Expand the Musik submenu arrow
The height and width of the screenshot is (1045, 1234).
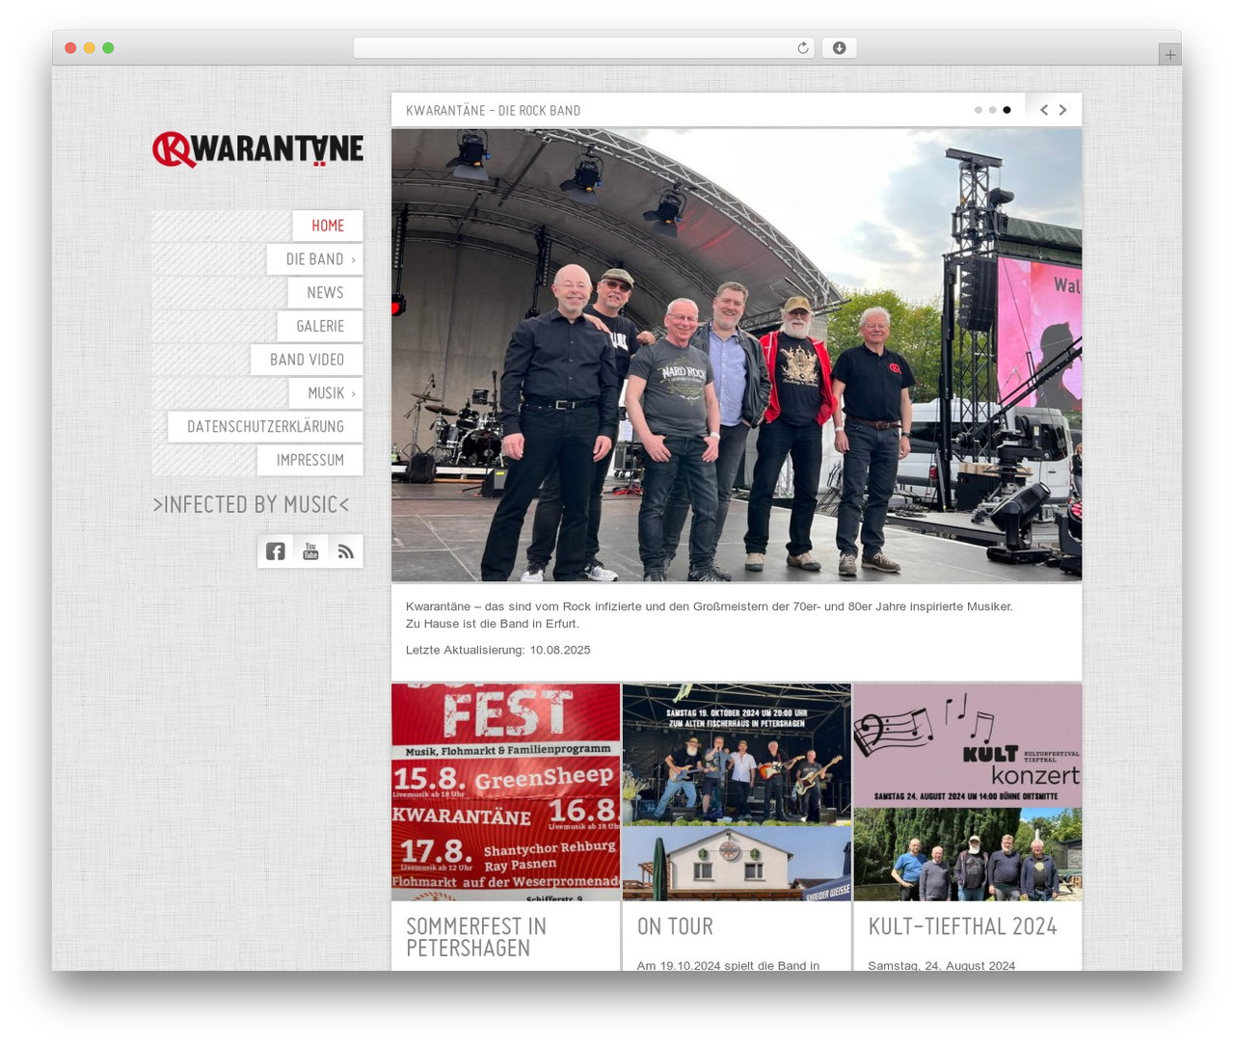point(354,393)
